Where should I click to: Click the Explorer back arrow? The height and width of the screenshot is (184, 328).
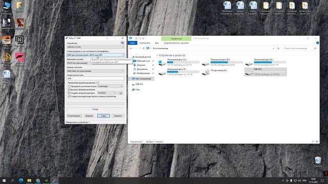131,49
